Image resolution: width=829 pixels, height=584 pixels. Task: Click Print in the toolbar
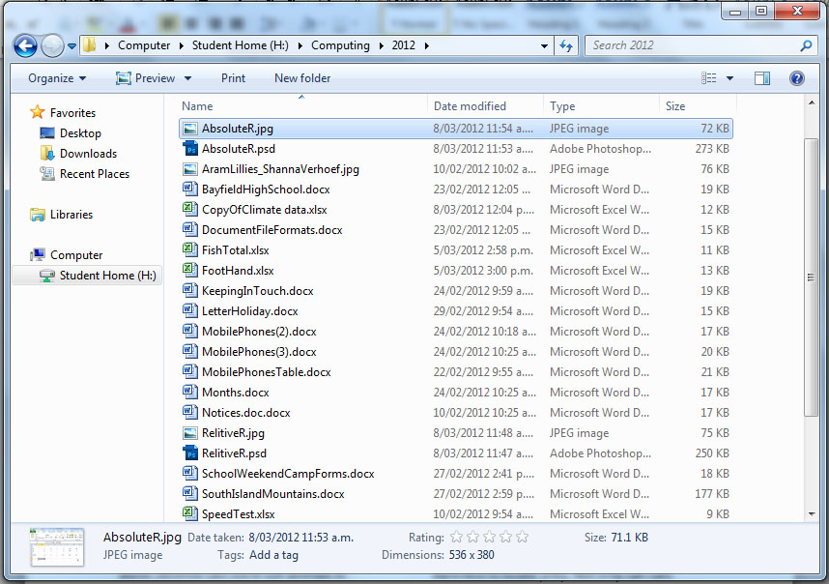233,78
